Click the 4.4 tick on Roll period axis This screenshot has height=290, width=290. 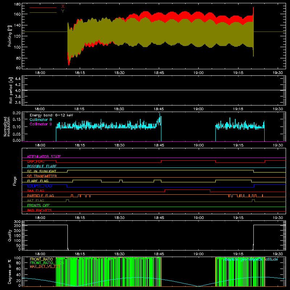tap(18, 79)
